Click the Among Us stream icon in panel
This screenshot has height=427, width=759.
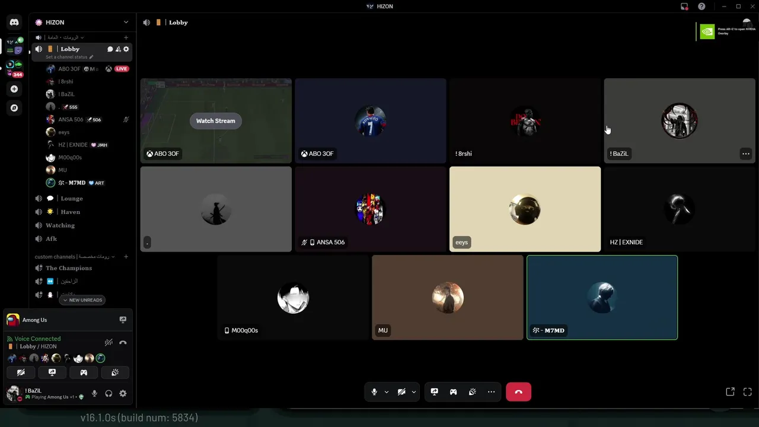pyautogui.click(x=123, y=320)
